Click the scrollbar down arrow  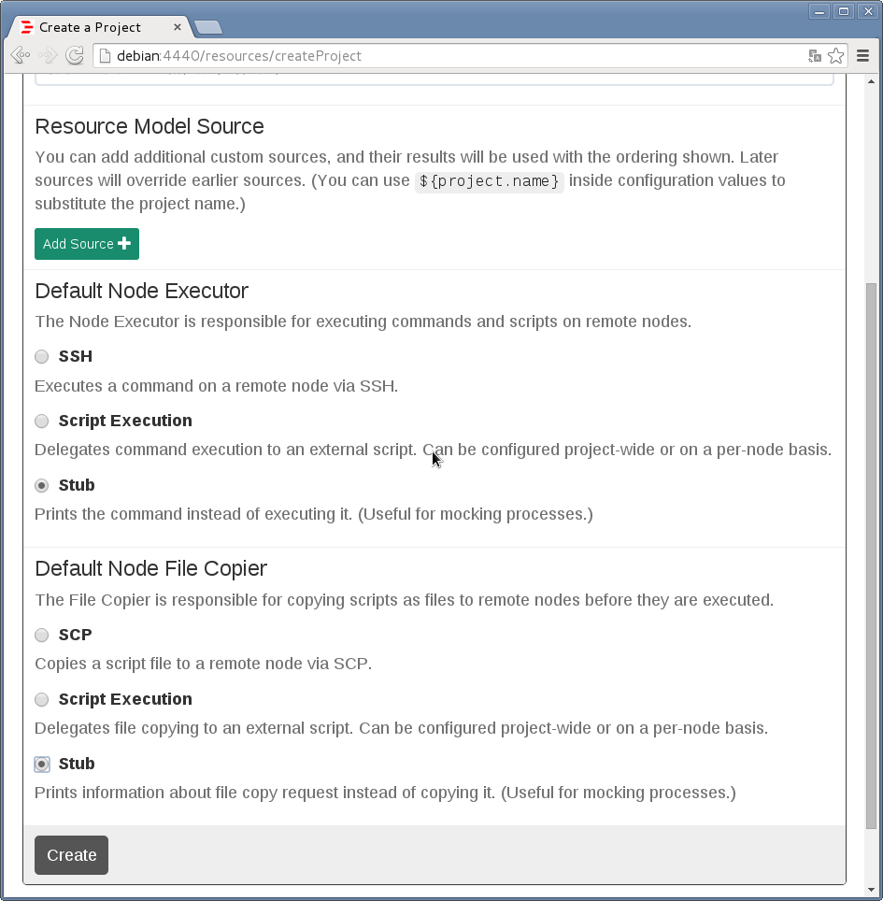(x=871, y=890)
